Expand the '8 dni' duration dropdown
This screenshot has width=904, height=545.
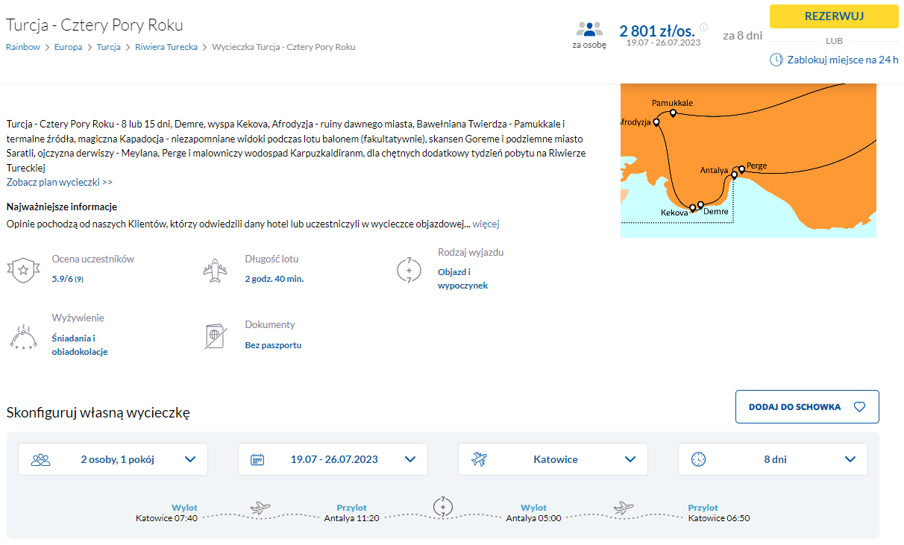pyautogui.click(x=773, y=459)
